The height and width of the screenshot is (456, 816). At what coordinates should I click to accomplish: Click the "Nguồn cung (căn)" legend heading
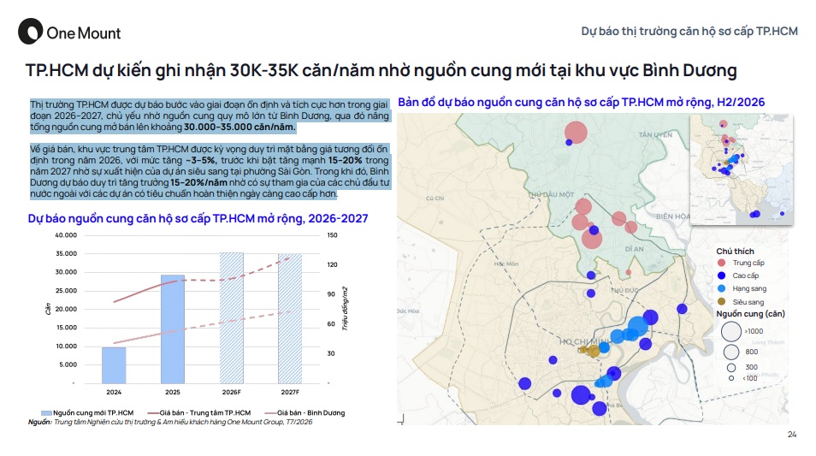[x=750, y=314]
